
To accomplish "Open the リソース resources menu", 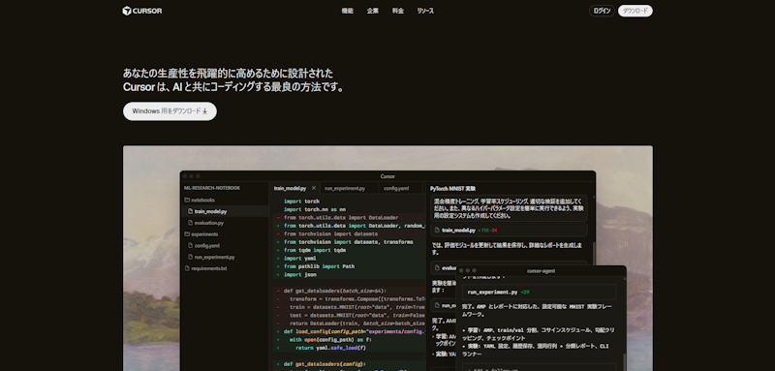I will click(425, 11).
